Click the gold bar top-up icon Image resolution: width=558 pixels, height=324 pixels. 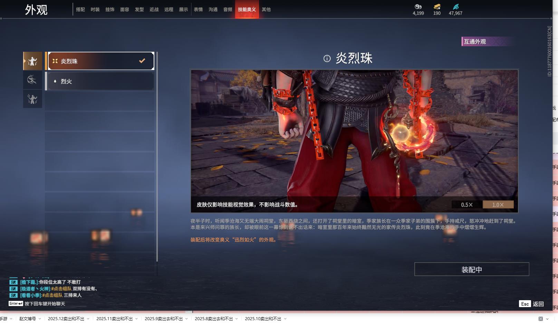(x=437, y=7)
